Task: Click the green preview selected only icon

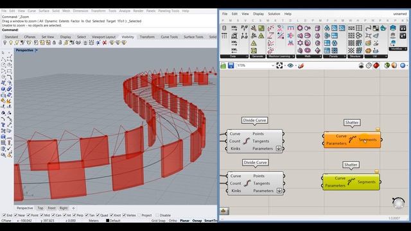Action: tap(387, 65)
